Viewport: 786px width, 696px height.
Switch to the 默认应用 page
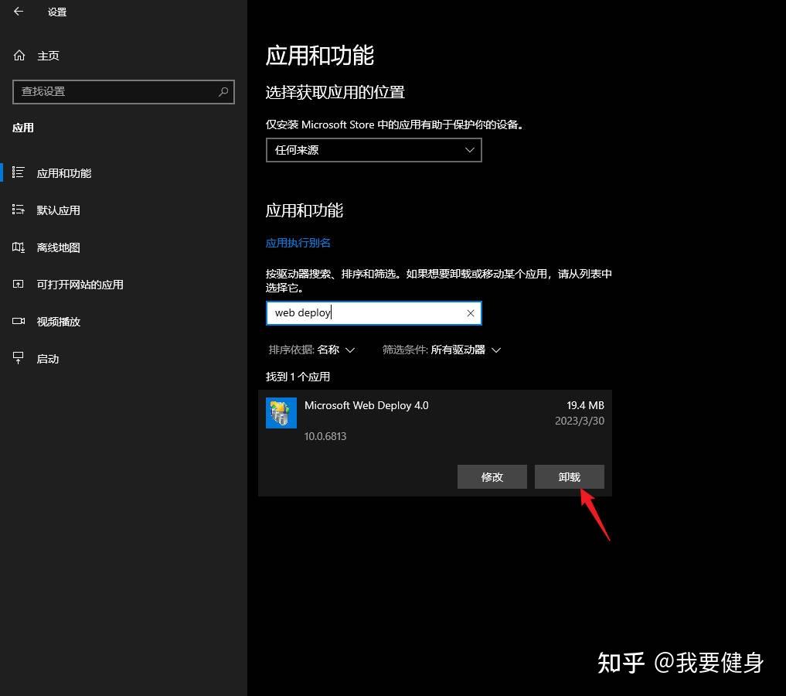tap(58, 210)
